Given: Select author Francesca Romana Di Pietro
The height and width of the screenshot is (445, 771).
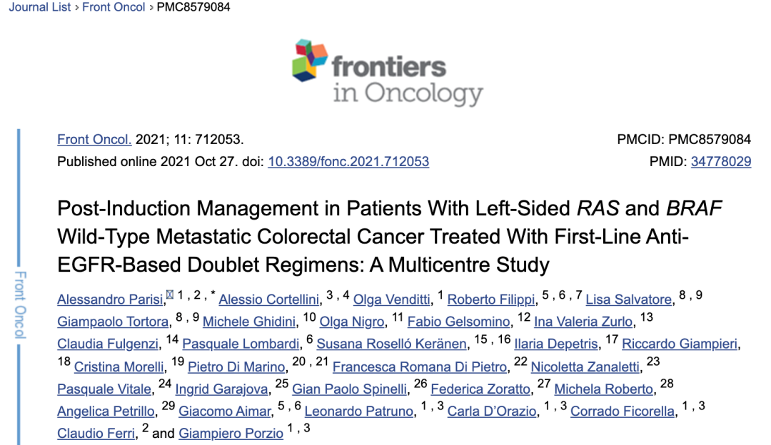Looking at the screenshot, I should coord(420,367).
